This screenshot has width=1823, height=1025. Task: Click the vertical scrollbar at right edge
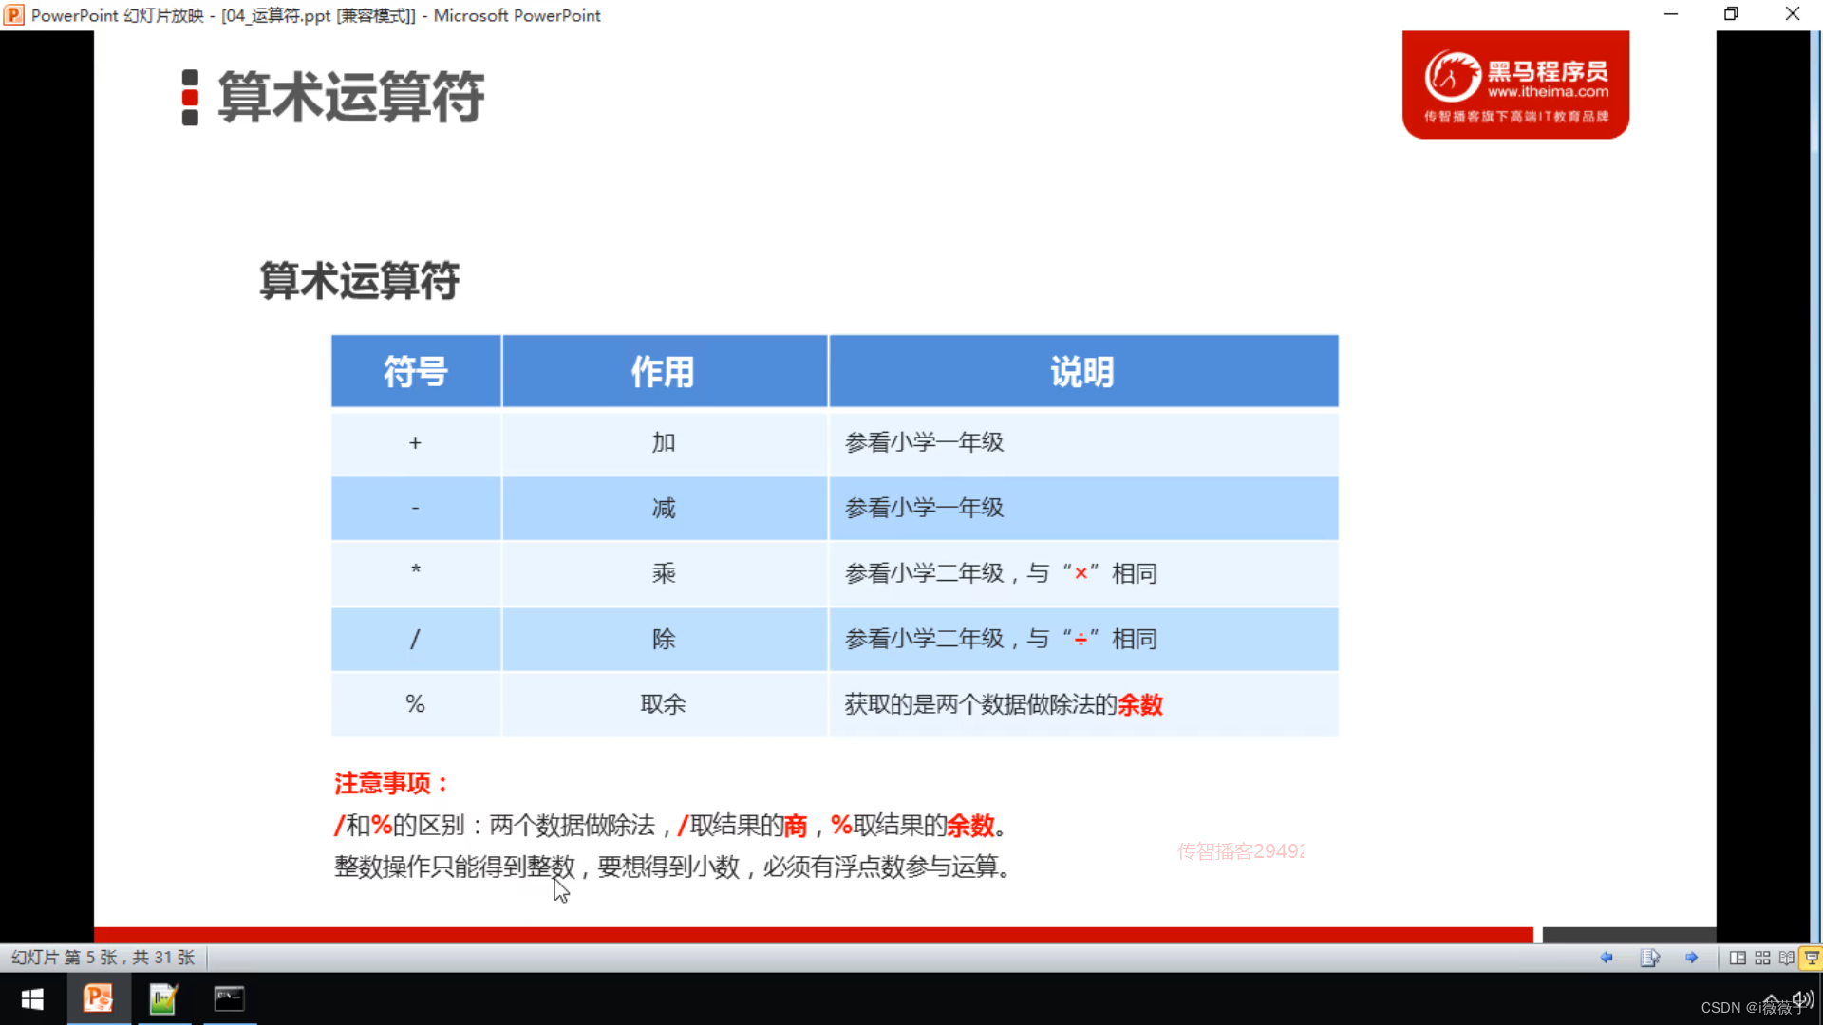(1816, 475)
